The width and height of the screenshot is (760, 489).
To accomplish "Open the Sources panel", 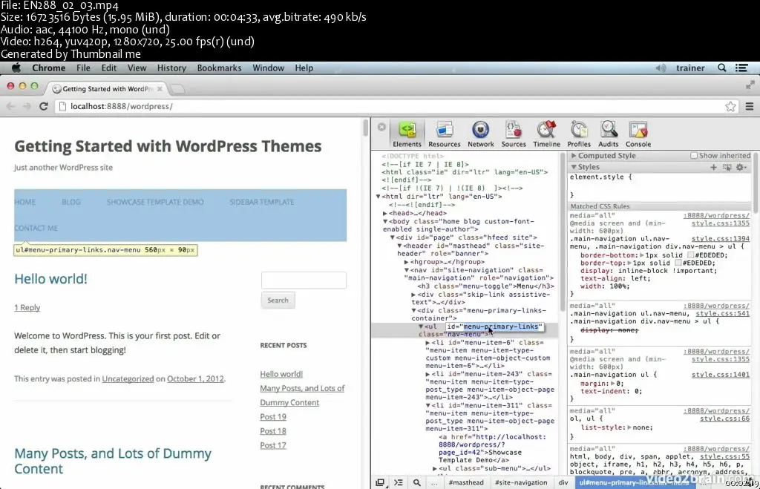I will [x=514, y=134].
